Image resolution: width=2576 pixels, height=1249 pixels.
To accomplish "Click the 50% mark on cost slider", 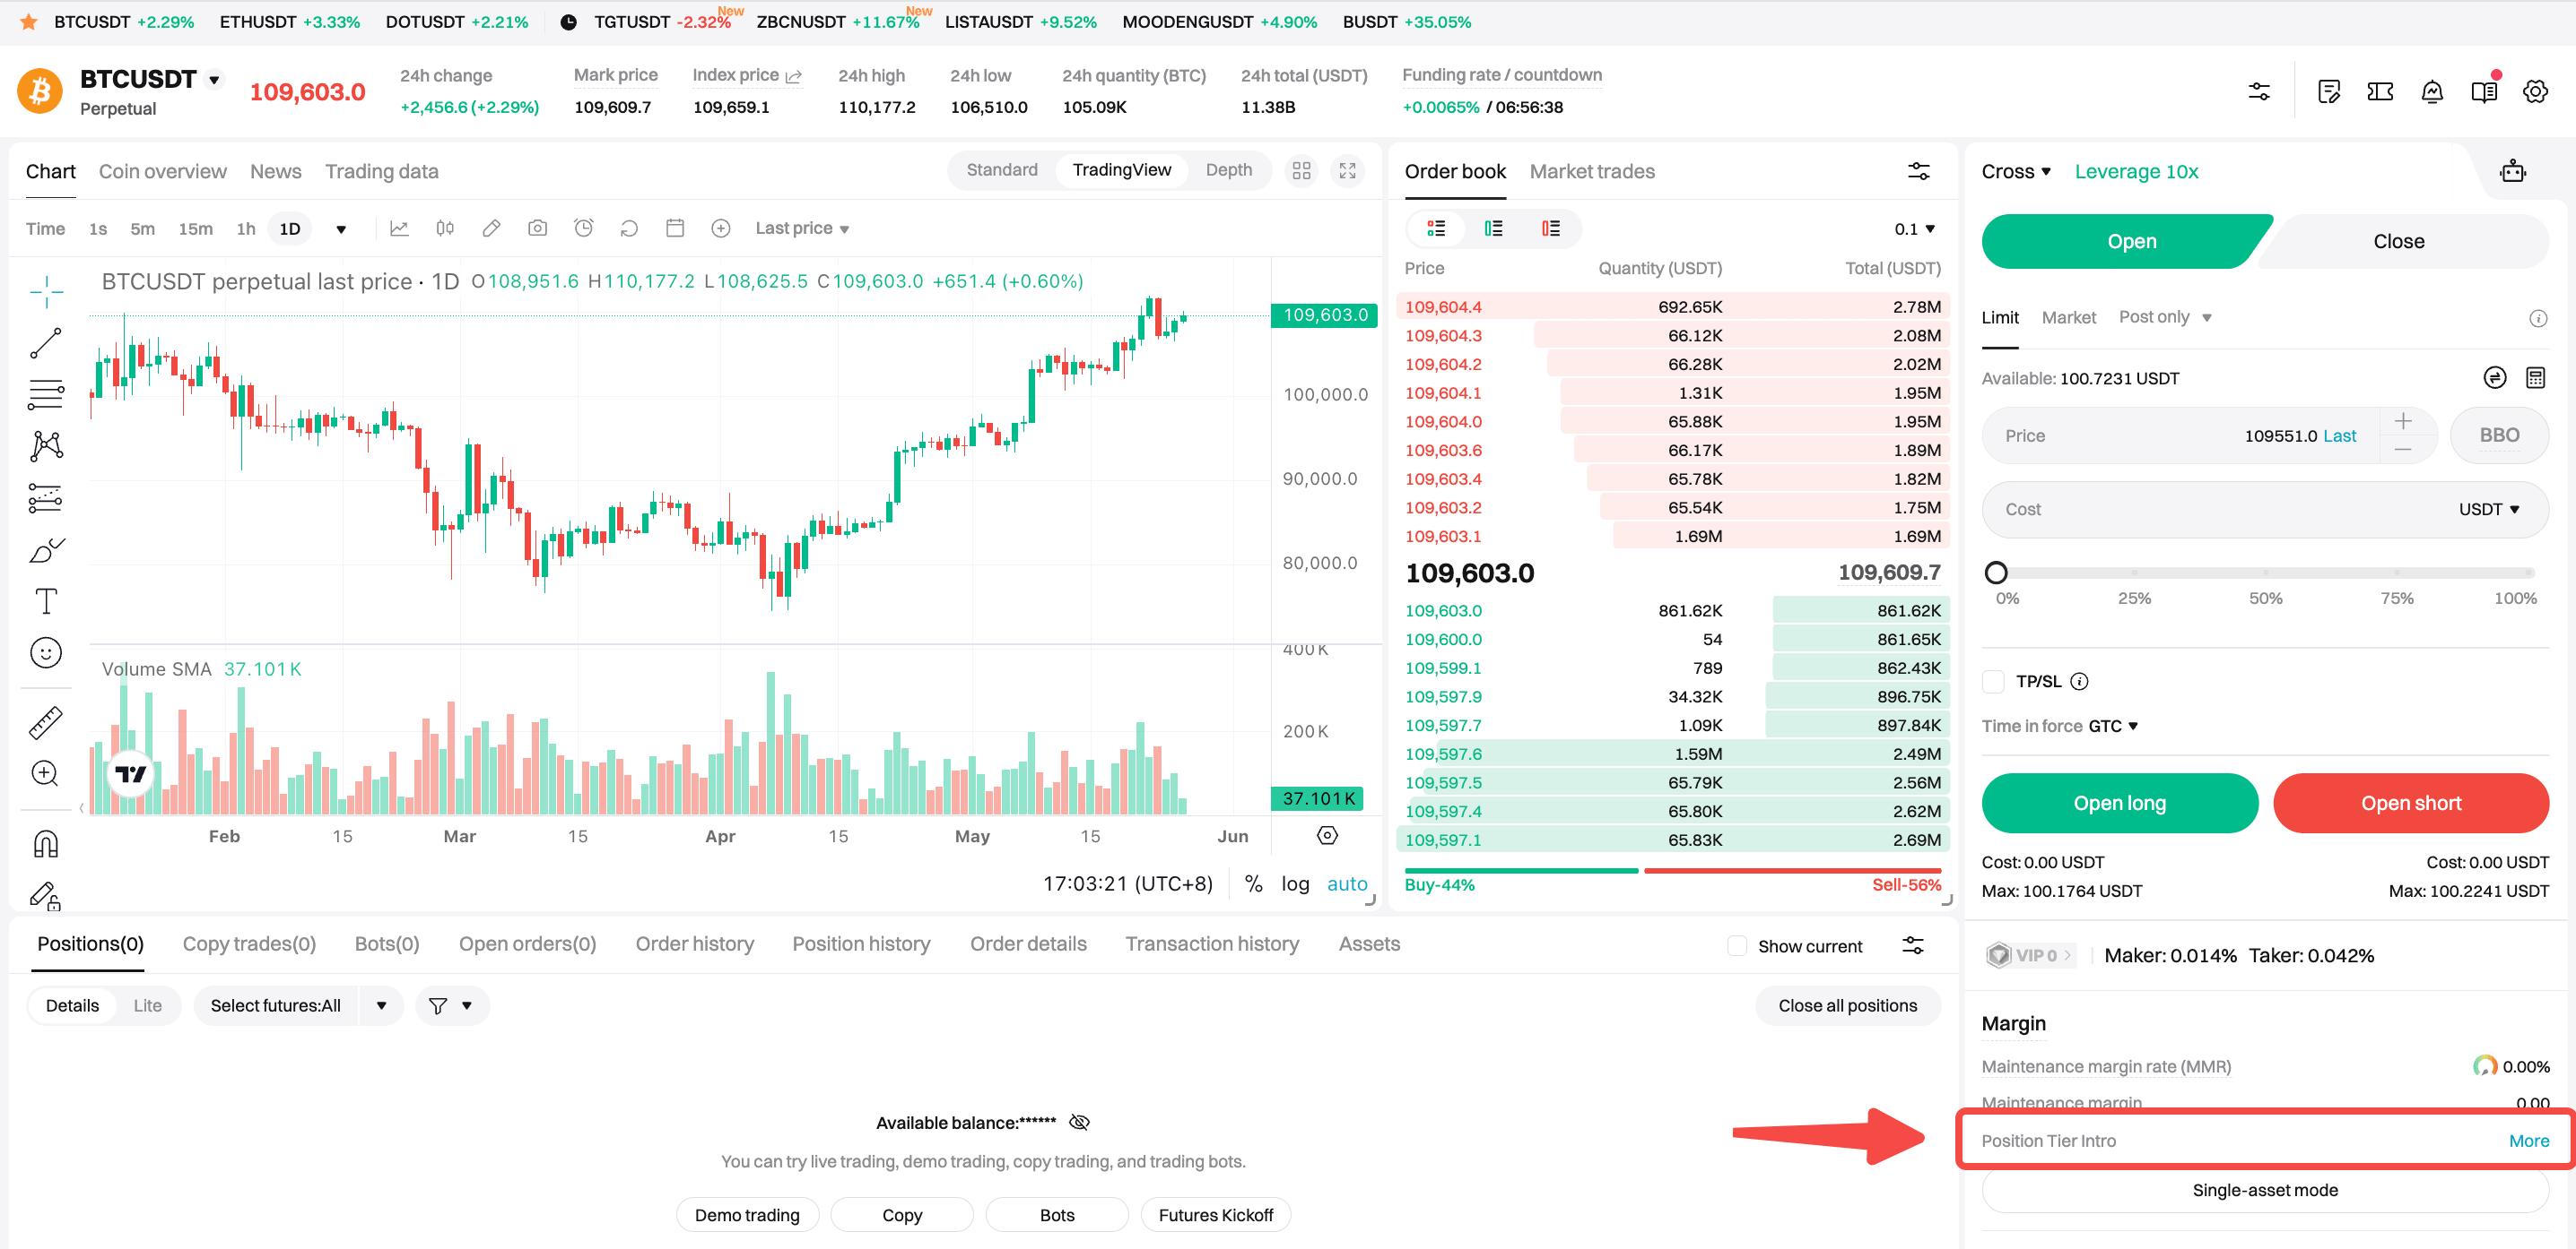I will [2265, 573].
